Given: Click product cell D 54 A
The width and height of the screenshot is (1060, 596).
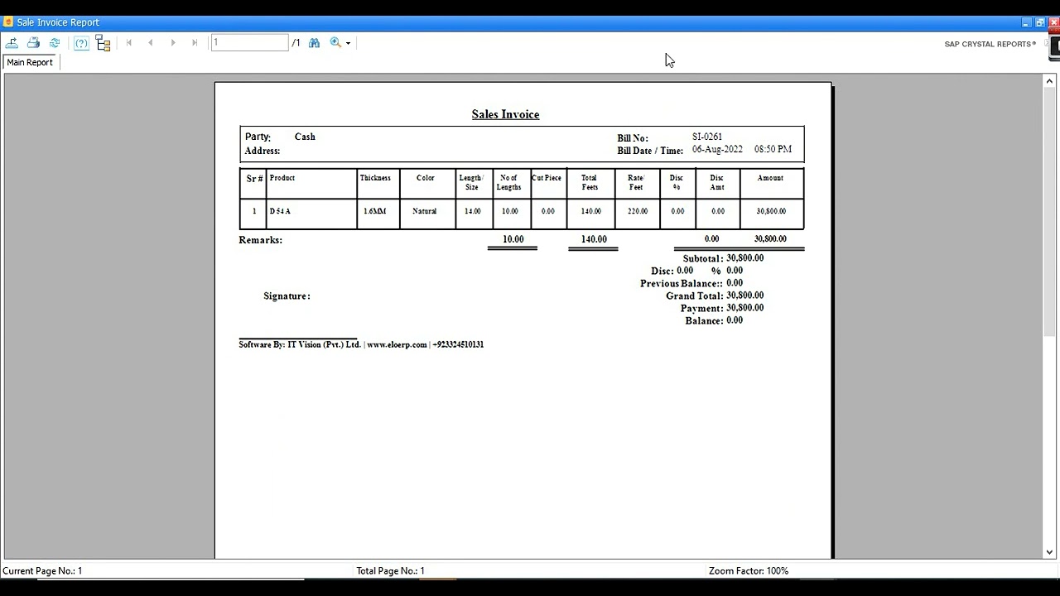Looking at the screenshot, I should [280, 211].
